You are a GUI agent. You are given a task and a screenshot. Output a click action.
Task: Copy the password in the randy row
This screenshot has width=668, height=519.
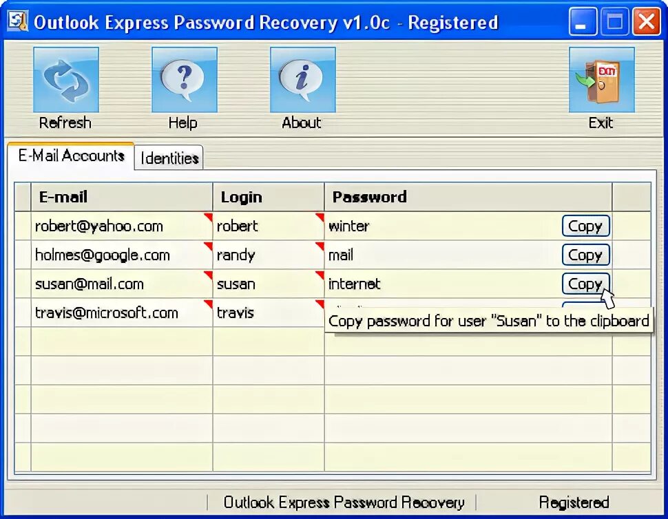point(586,255)
